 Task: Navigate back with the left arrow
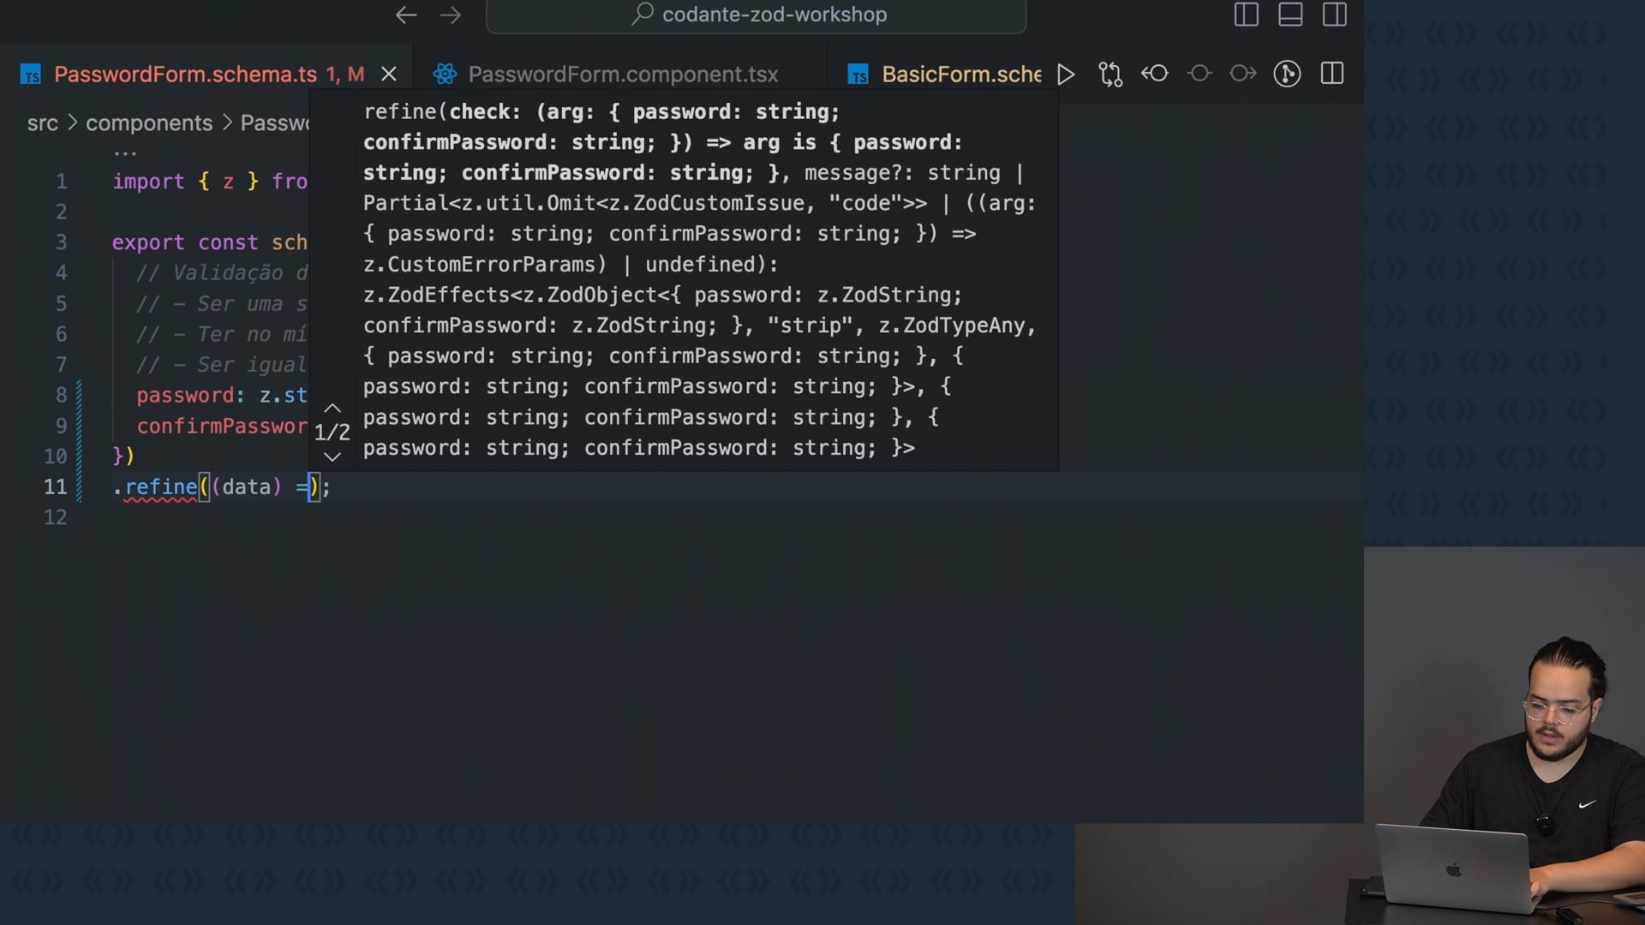pyautogui.click(x=406, y=15)
